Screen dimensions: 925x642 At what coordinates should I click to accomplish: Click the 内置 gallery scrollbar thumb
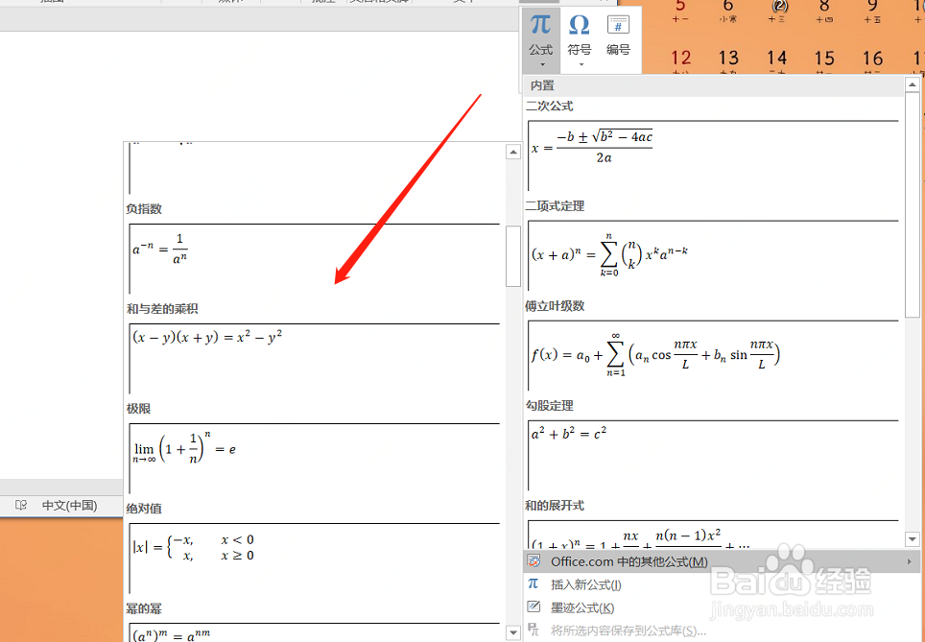[x=912, y=204]
